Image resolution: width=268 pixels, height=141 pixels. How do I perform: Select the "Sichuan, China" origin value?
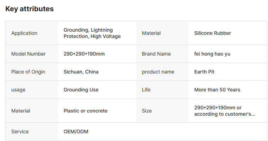(81, 72)
